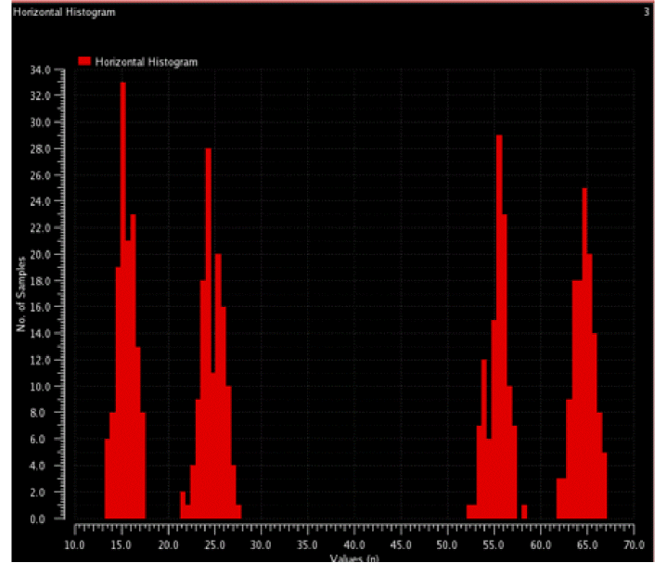Click the red legend color swatch
667x563 pixels.
pos(84,61)
